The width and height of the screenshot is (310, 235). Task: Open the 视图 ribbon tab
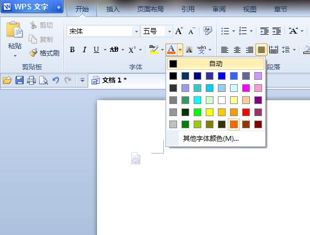tap(250, 9)
